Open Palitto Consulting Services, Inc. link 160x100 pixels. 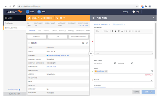[x=59, y=55]
